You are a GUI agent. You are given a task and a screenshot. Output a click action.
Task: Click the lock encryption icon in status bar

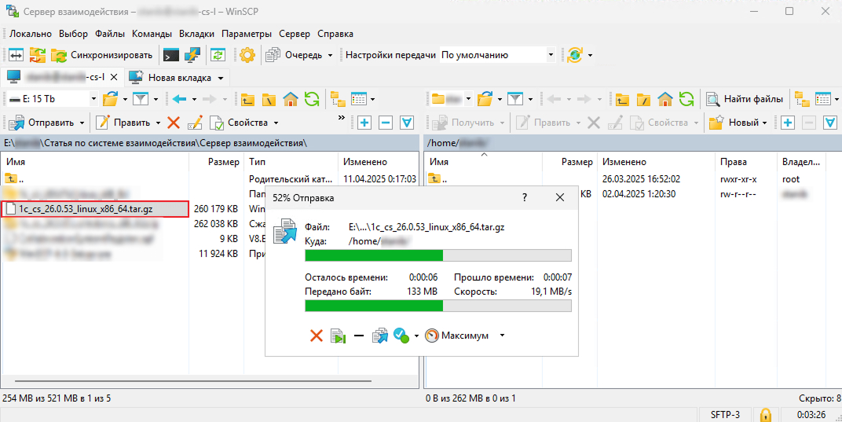765,414
